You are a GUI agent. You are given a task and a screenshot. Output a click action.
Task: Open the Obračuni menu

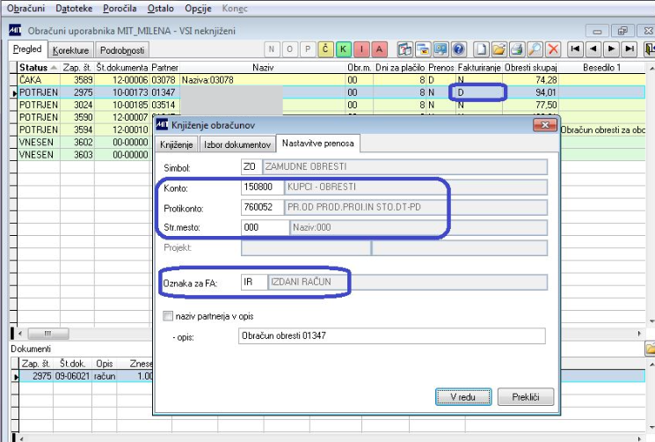pyautogui.click(x=25, y=8)
